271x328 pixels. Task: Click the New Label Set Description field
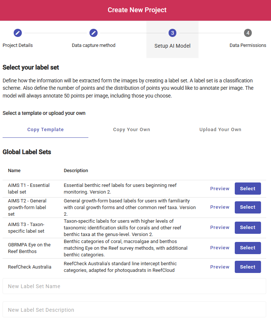[134, 310]
